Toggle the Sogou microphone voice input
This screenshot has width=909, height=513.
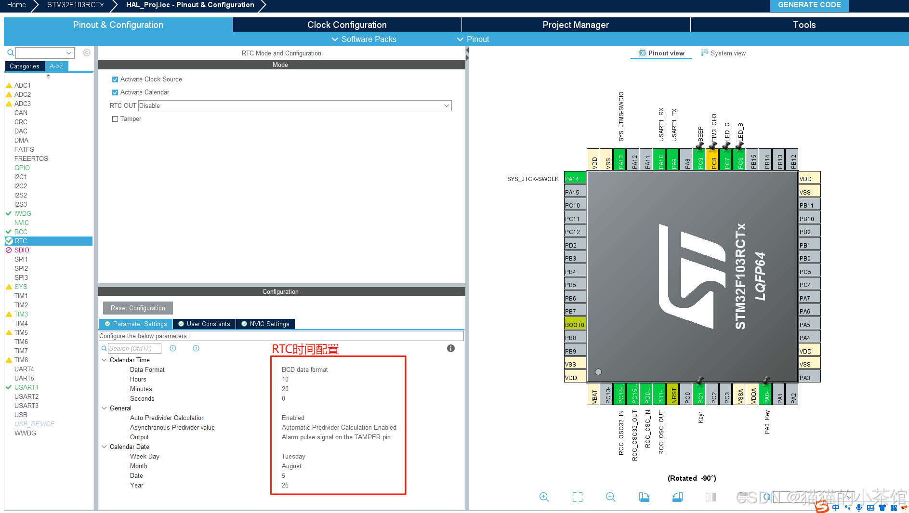[859, 508]
